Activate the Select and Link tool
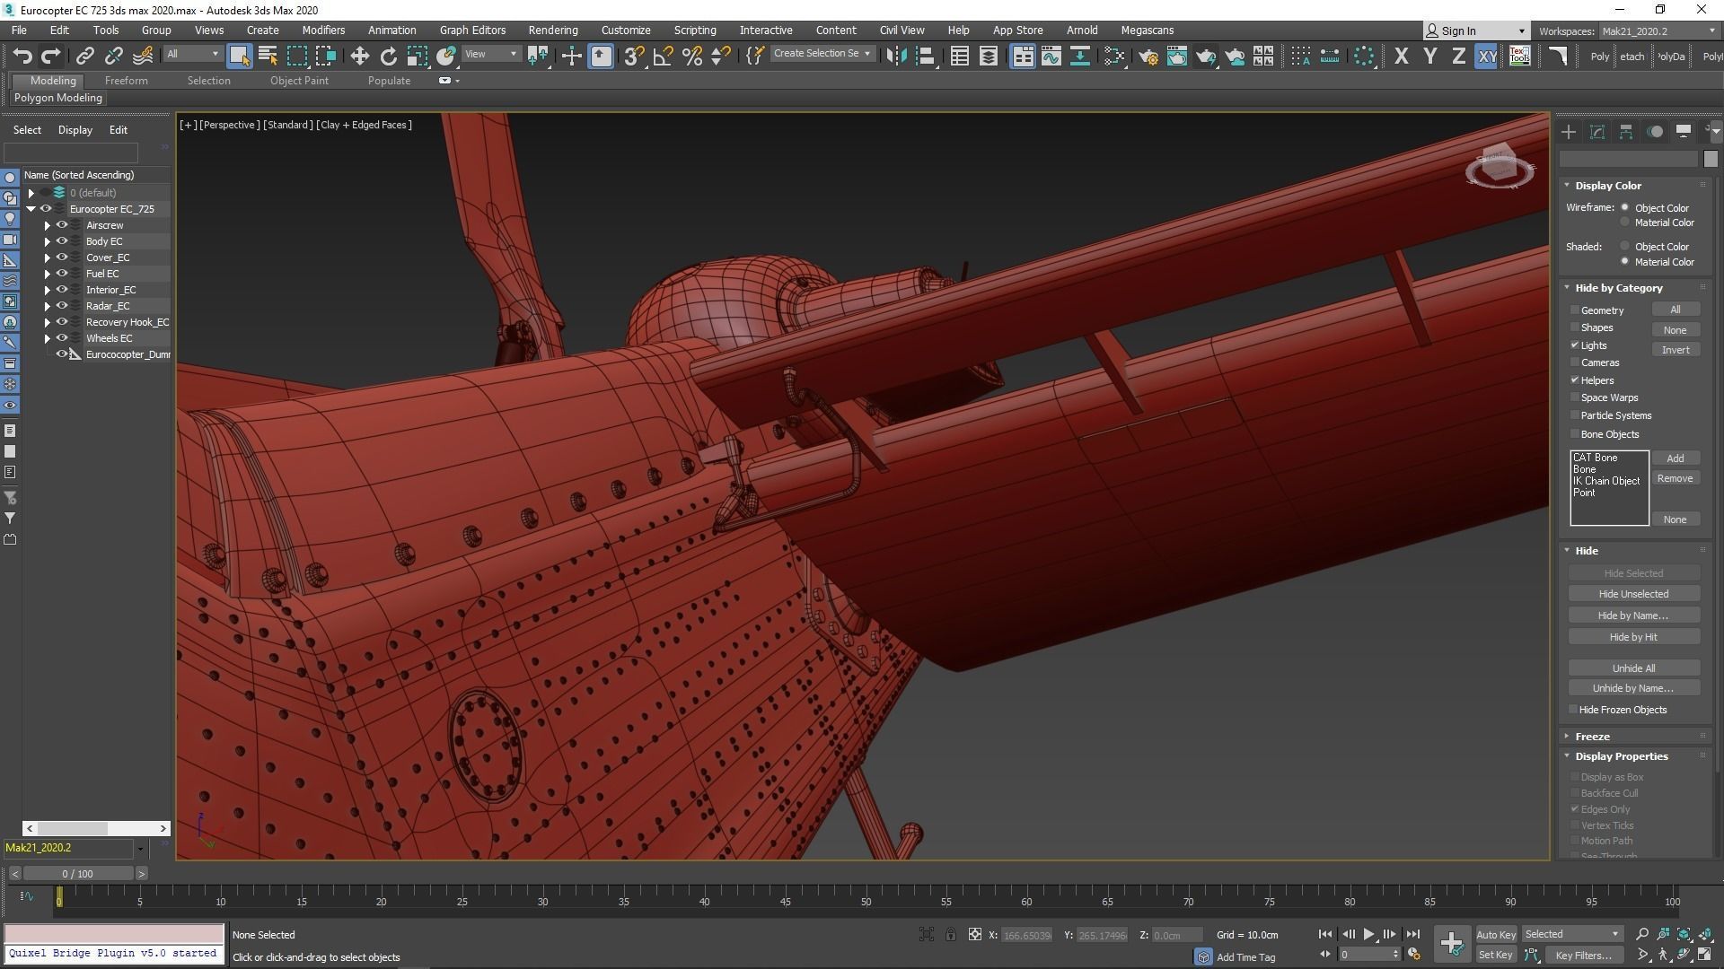This screenshot has height=969, width=1724. pos(84,57)
